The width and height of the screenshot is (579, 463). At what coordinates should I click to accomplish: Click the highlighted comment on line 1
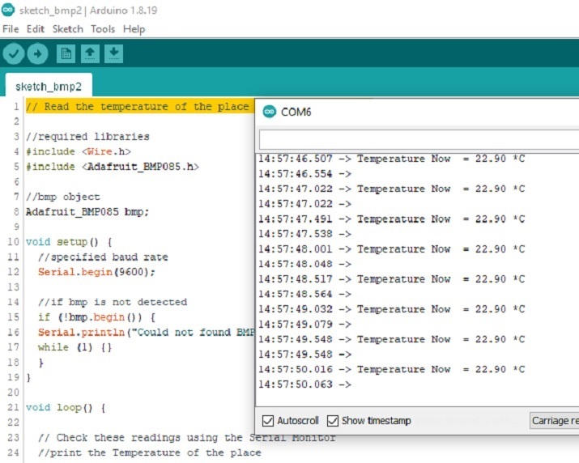coord(138,106)
